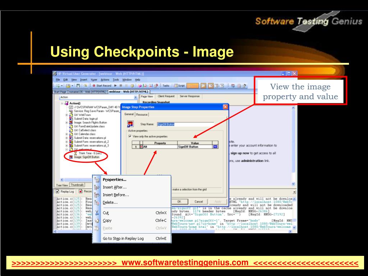This screenshot has height=276, width=368.
Task: Click the ABC parameter icon in Value row
Action: (x=215, y=147)
